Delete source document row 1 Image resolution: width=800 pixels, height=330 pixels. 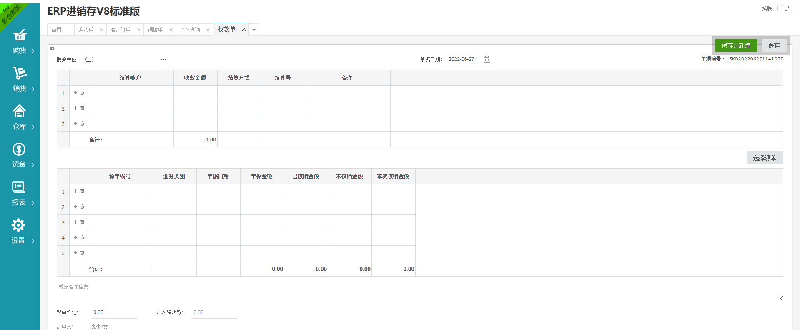point(82,191)
